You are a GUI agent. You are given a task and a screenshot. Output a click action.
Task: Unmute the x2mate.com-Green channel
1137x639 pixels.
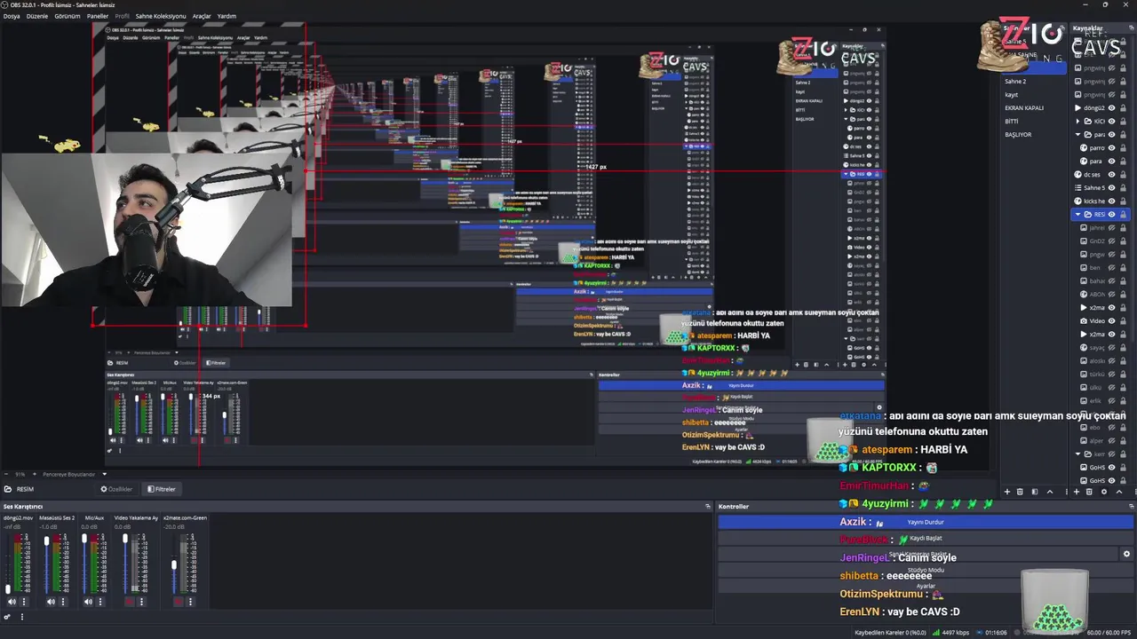(179, 601)
